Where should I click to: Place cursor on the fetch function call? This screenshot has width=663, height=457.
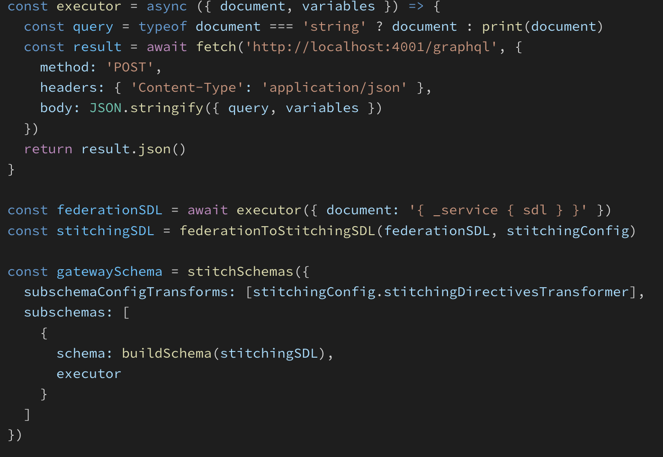coord(216,47)
